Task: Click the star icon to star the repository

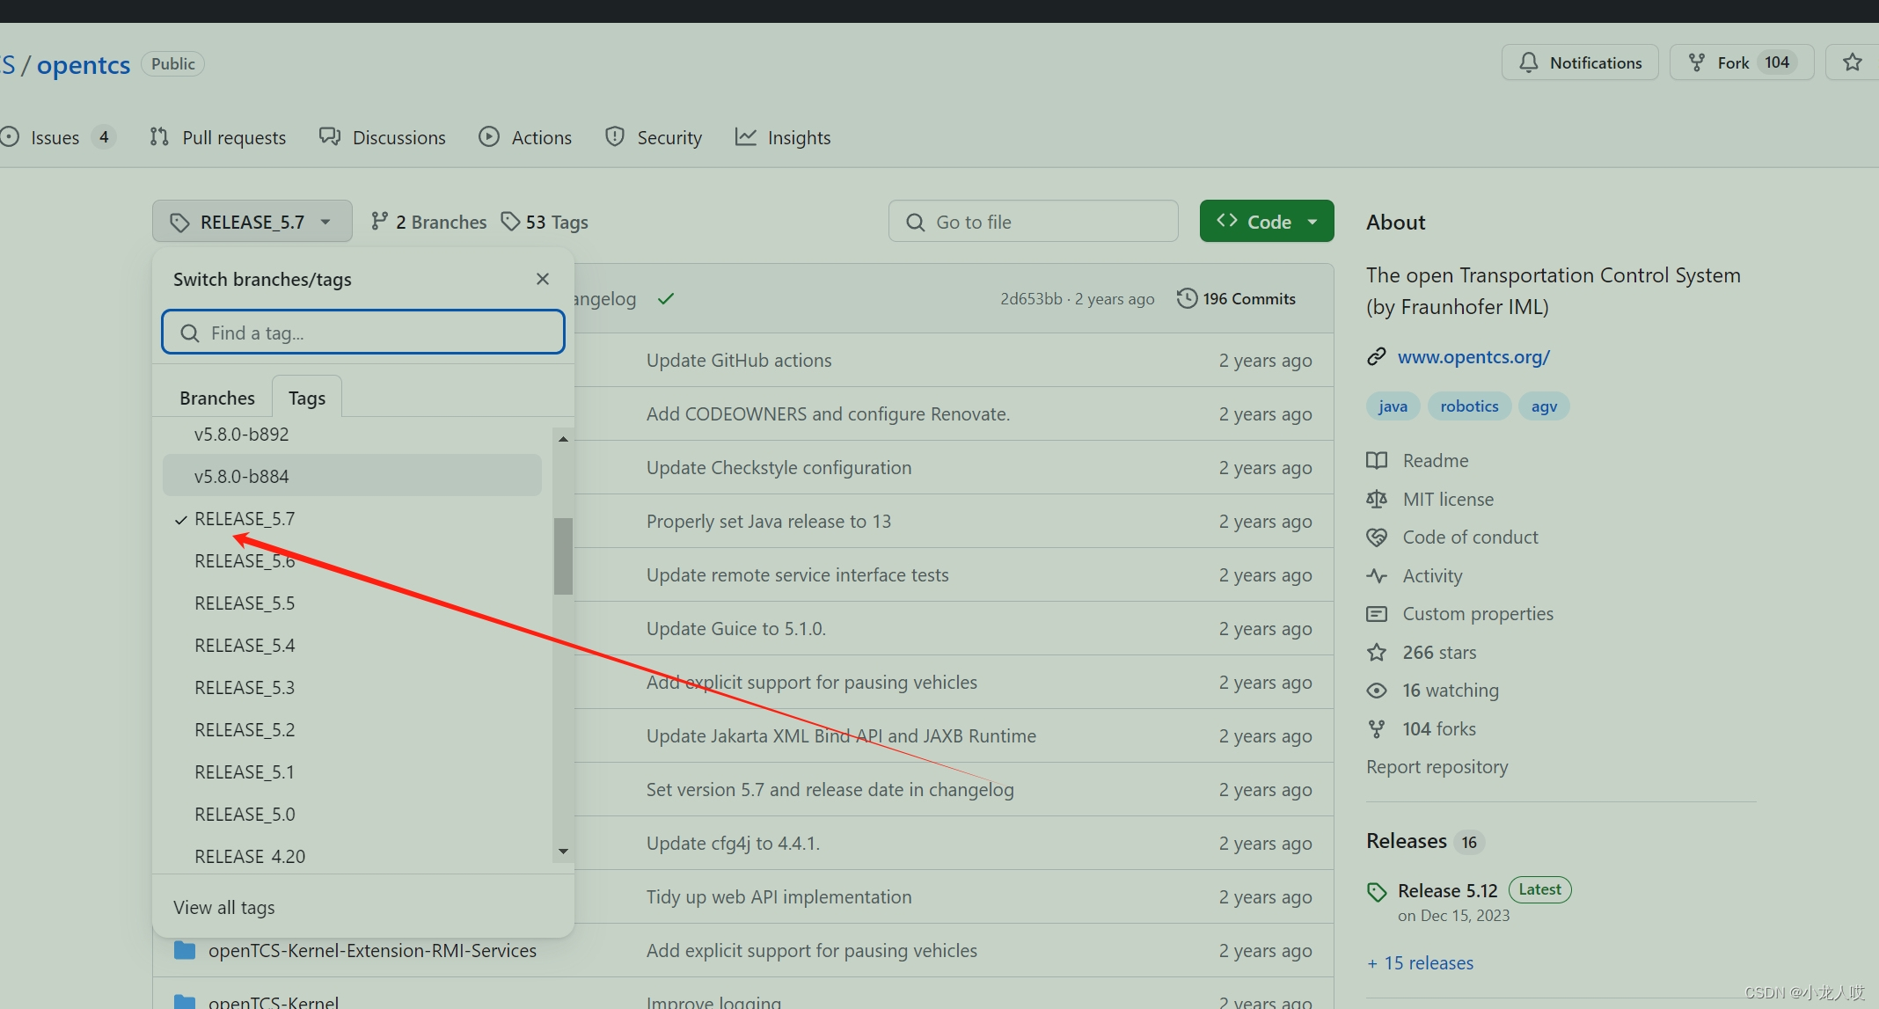Action: pyautogui.click(x=1853, y=62)
